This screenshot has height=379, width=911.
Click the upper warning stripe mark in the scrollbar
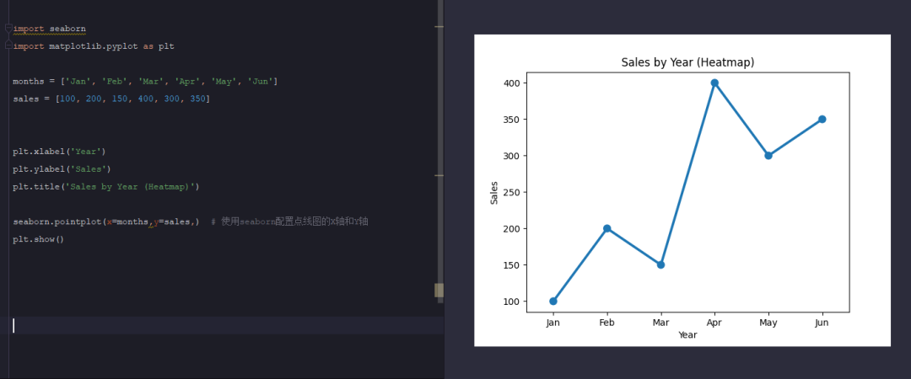coord(439,27)
